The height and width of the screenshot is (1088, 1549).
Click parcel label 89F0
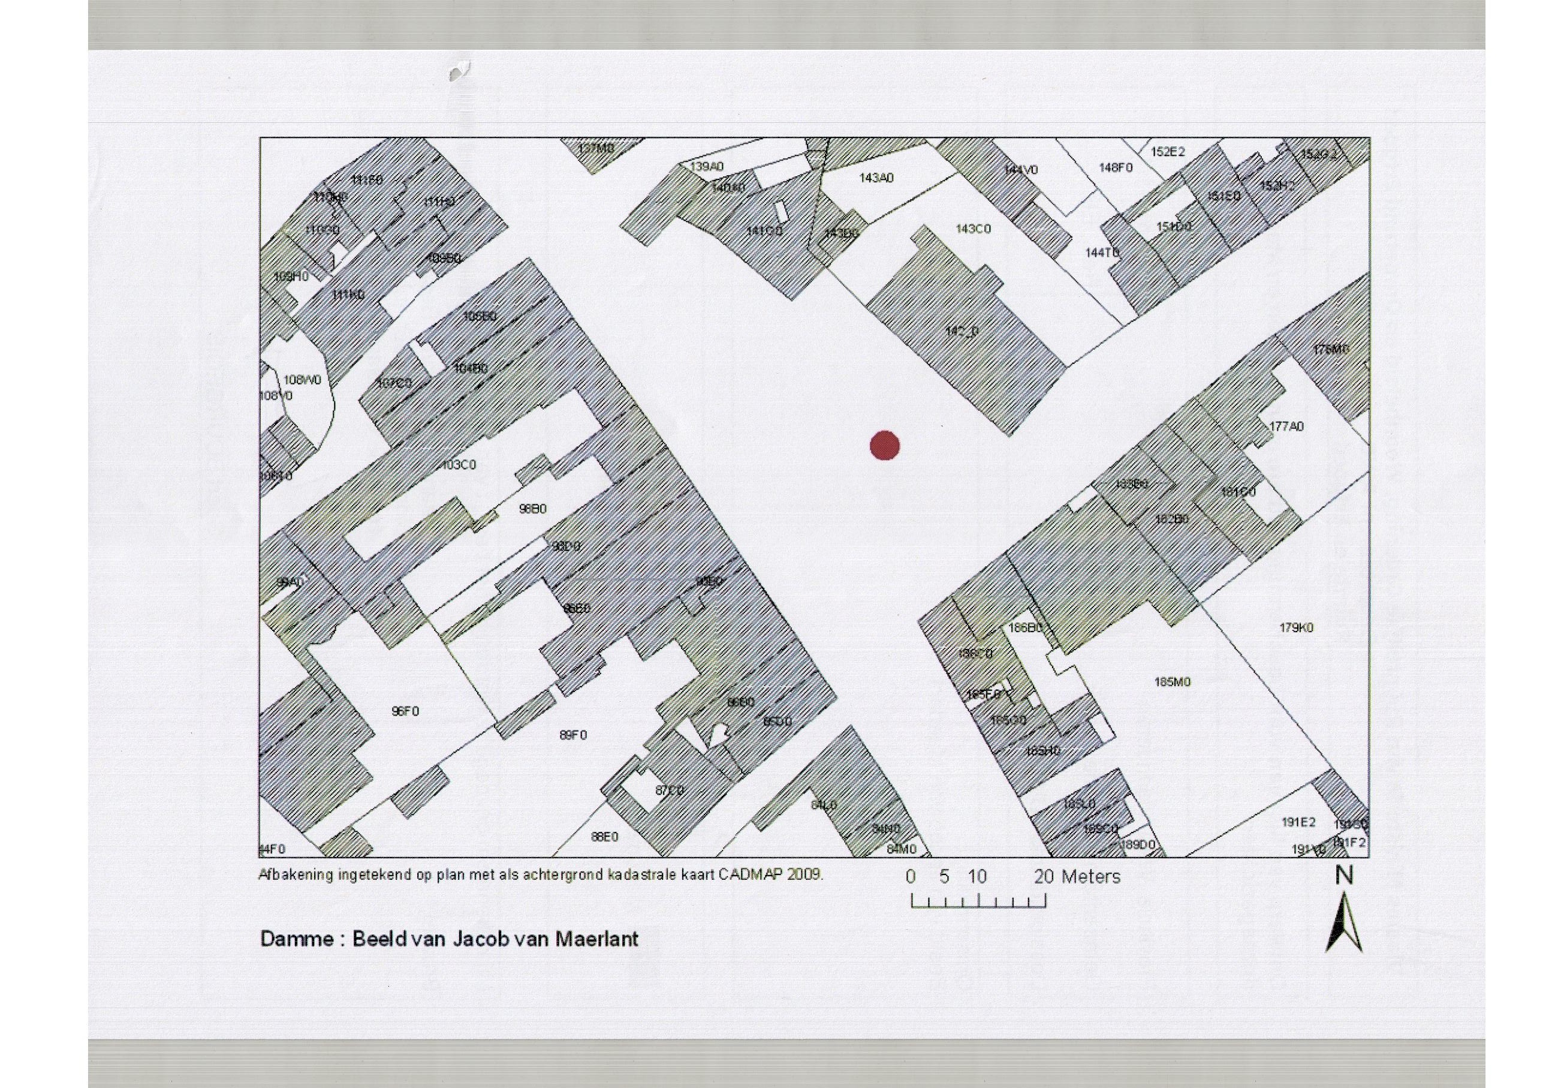click(572, 735)
